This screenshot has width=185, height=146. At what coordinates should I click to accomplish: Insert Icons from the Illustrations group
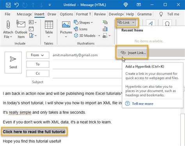tap(81, 29)
